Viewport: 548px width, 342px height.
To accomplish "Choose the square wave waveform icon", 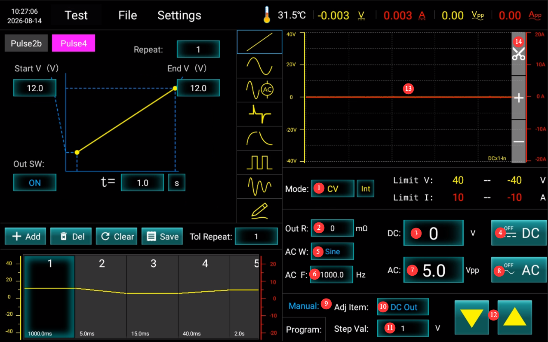I will point(259,162).
